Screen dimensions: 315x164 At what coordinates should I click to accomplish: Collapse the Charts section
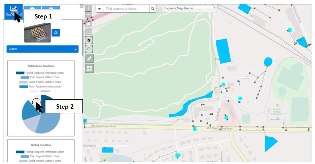point(76,49)
